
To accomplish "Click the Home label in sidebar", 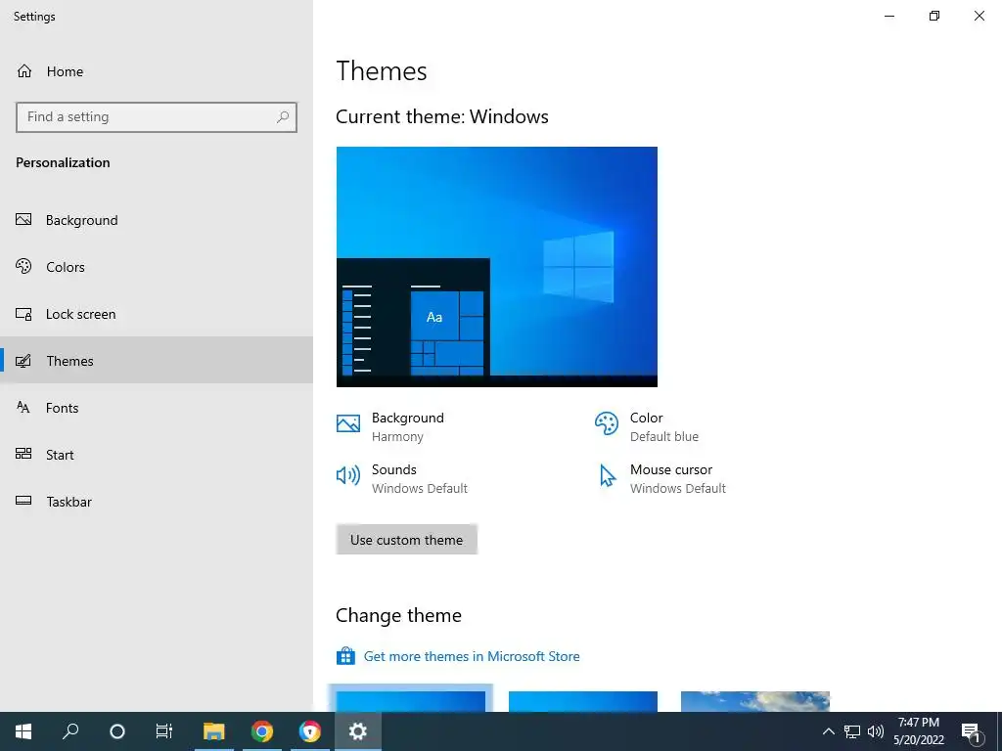I will [x=65, y=71].
